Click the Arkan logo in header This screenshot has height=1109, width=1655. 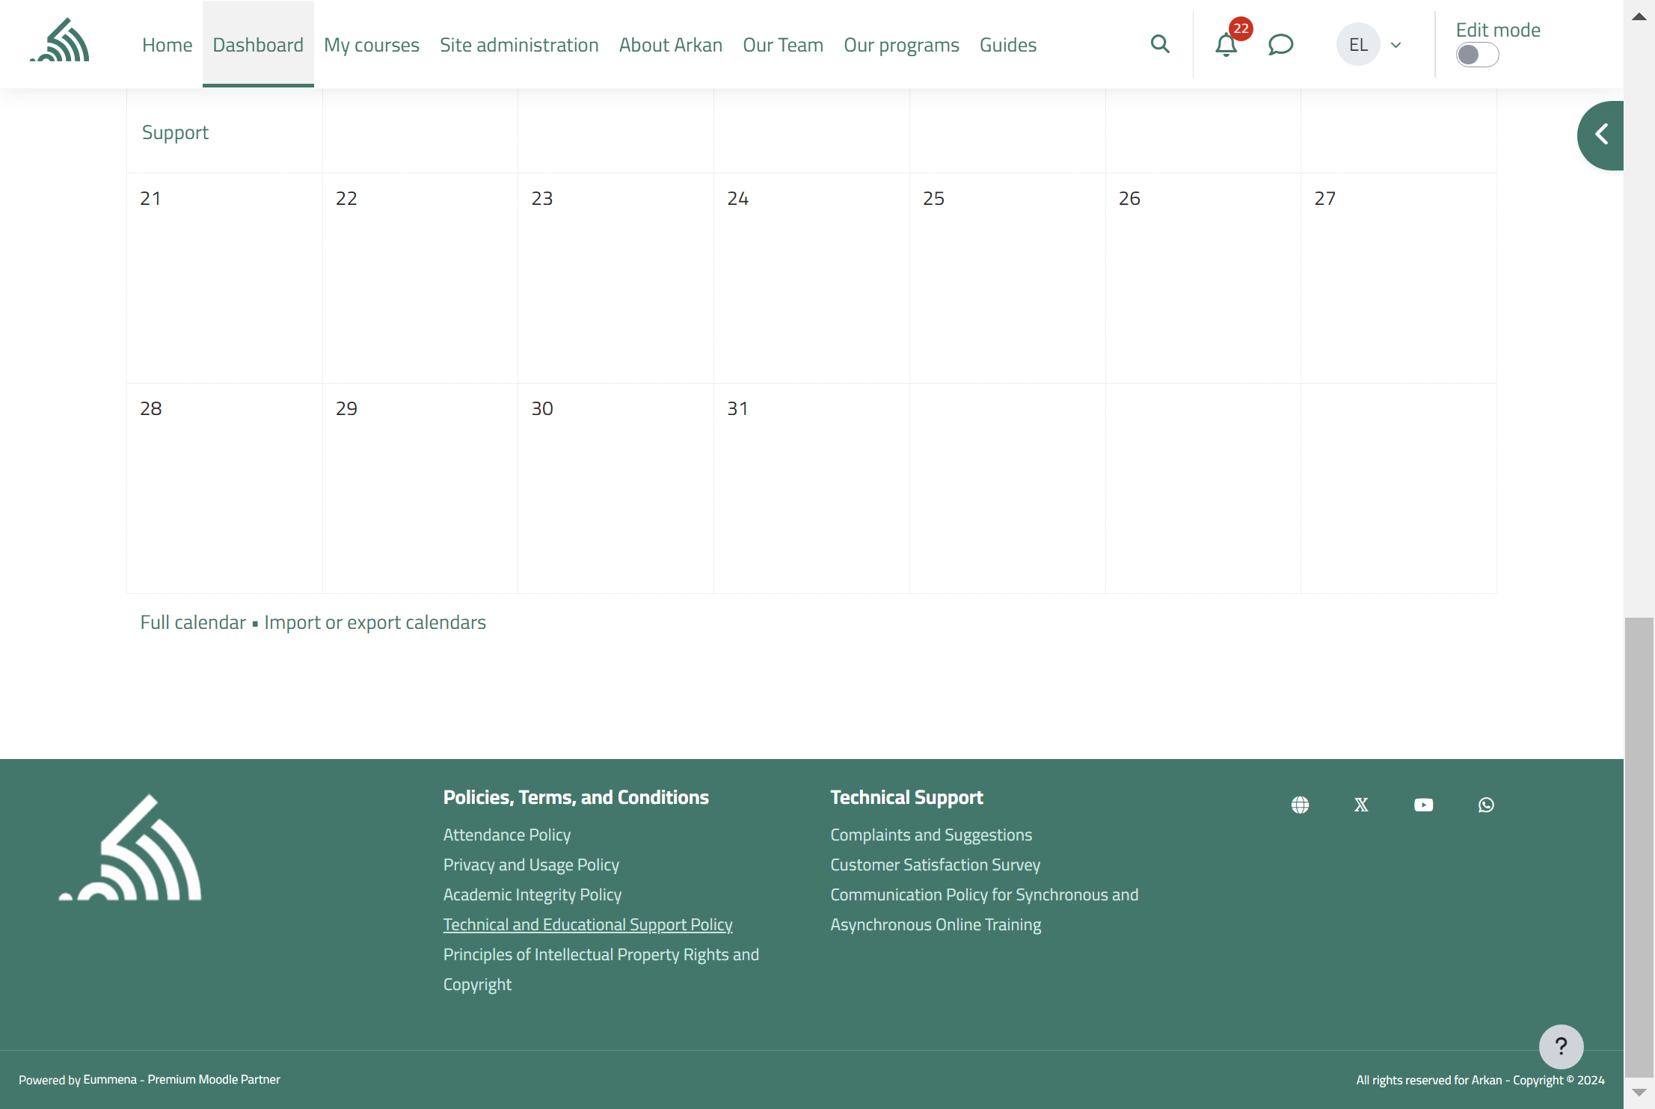(x=60, y=40)
